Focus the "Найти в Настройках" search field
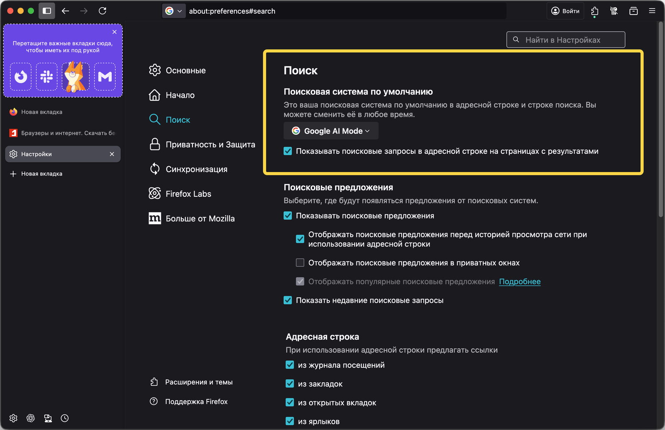The height and width of the screenshot is (430, 665). click(x=566, y=40)
